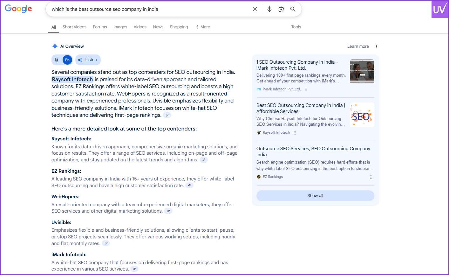The image size is (449, 275).
Task: Open source link icon for WebHopers description
Action: click(168, 211)
